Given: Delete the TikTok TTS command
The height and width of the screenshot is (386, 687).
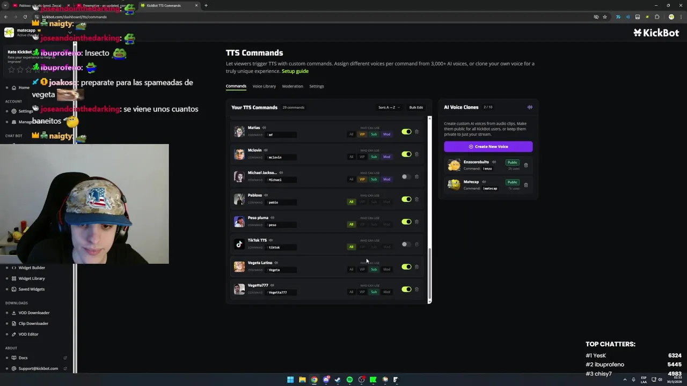Looking at the screenshot, I should click(x=416, y=244).
